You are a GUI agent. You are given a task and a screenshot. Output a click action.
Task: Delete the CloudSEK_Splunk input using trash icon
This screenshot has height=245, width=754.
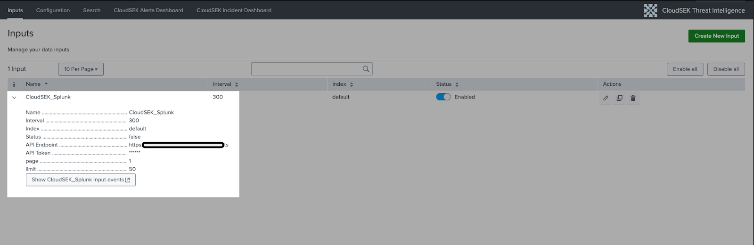[633, 98]
